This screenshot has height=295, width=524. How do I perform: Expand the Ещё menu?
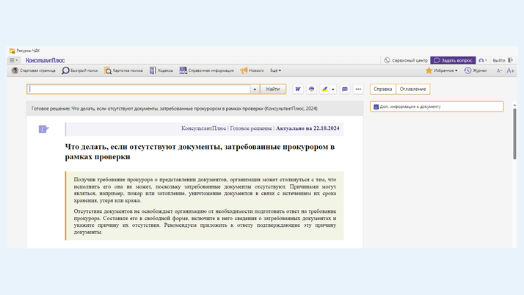pos(276,70)
